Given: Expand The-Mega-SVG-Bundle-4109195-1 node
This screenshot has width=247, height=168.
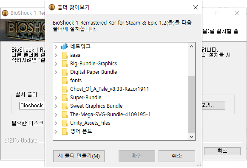Looking at the screenshot, I should pos(56,115).
